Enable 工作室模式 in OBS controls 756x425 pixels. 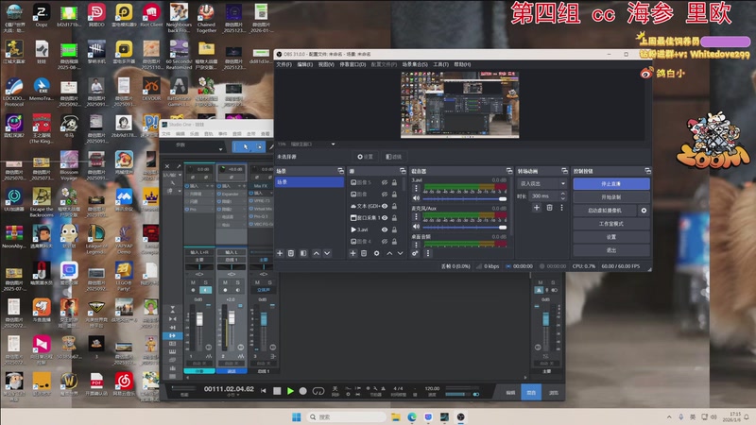pos(611,224)
